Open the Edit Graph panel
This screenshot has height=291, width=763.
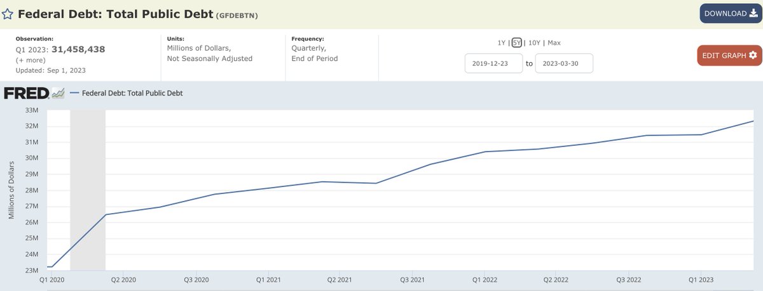coord(729,55)
